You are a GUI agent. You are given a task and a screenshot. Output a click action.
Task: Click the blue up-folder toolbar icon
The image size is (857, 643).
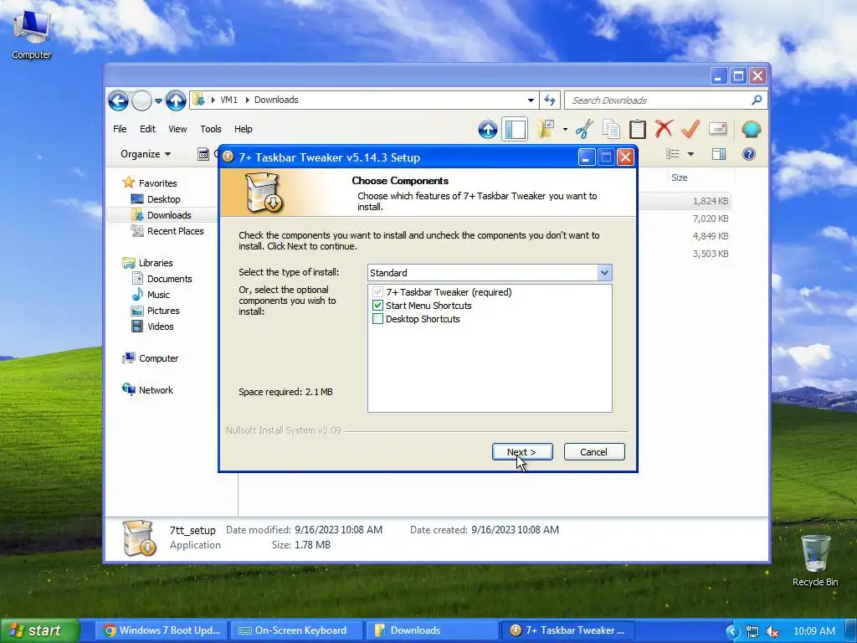click(x=488, y=130)
